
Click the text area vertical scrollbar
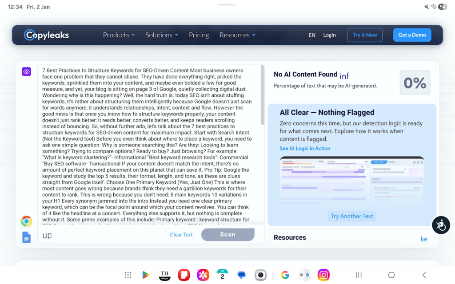(x=263, y=95)
